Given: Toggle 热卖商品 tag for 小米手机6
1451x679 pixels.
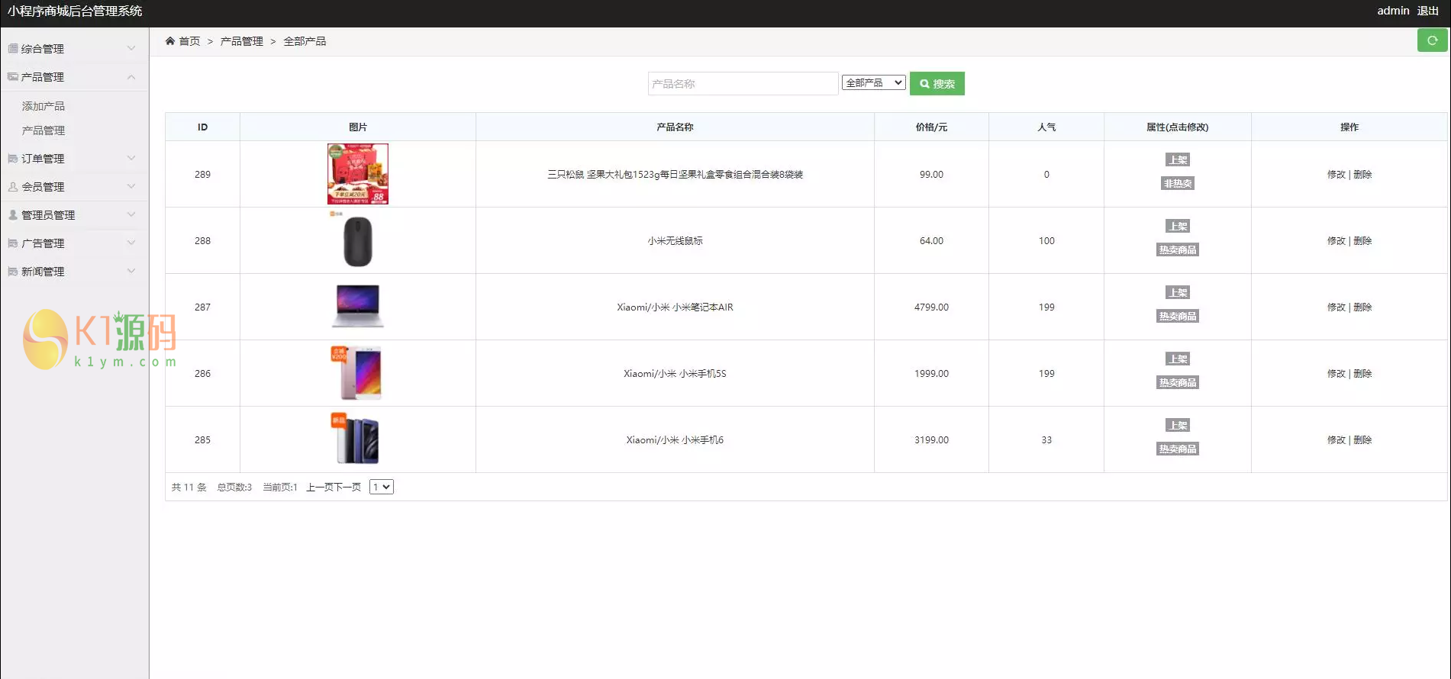Looking at the screenshot, I should pos(1178,449).
